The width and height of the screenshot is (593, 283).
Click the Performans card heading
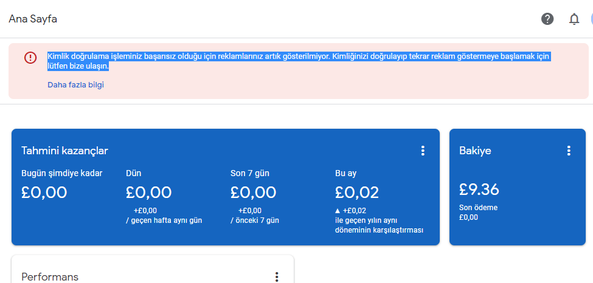pyautogui.click(x=50, y=277)
